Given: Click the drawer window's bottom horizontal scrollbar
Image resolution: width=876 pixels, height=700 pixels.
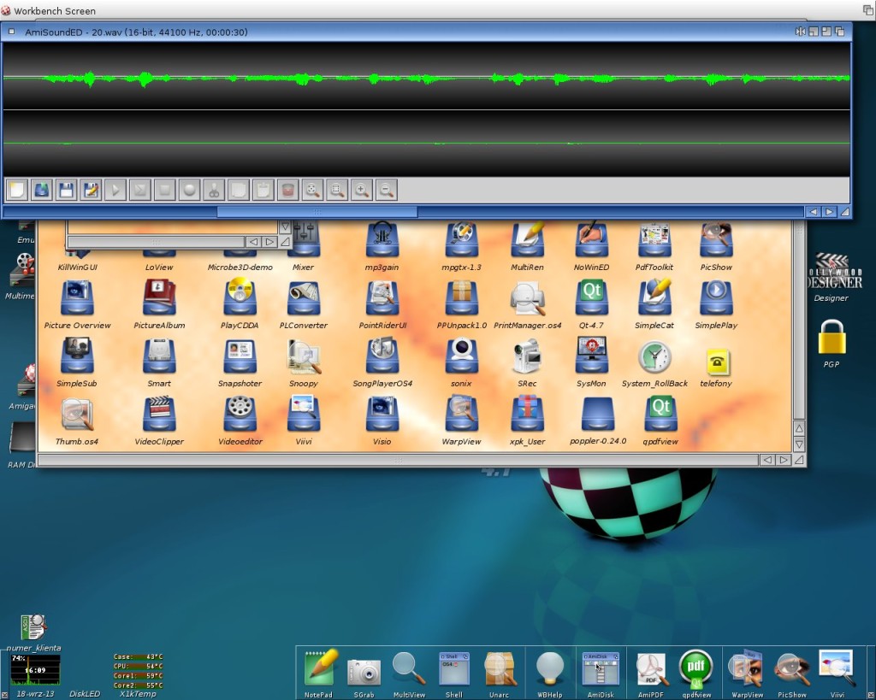Looking at the screenshot, I should (398, 460).
